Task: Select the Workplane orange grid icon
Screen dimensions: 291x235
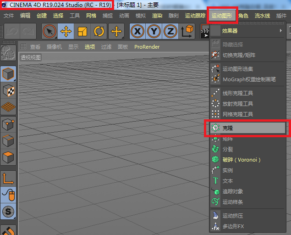Action: point(8,107)
